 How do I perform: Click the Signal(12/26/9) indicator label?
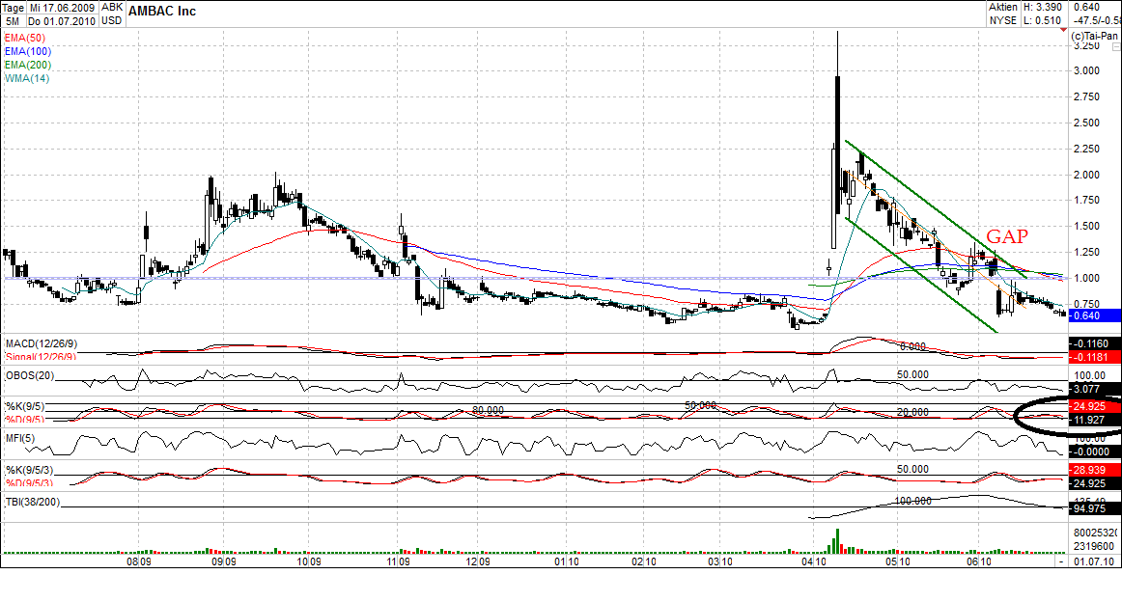(x=42, y=358)
